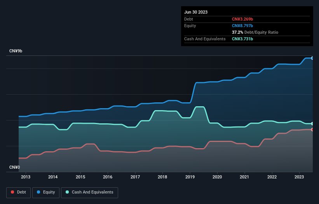Screen dimensions: 319x204
Task: Click the red Debt legend dot
Action: click(x=12, y=192)
